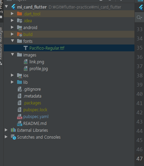Select link.png file
This screenshot has height=166, width=144.
[37, 62]
